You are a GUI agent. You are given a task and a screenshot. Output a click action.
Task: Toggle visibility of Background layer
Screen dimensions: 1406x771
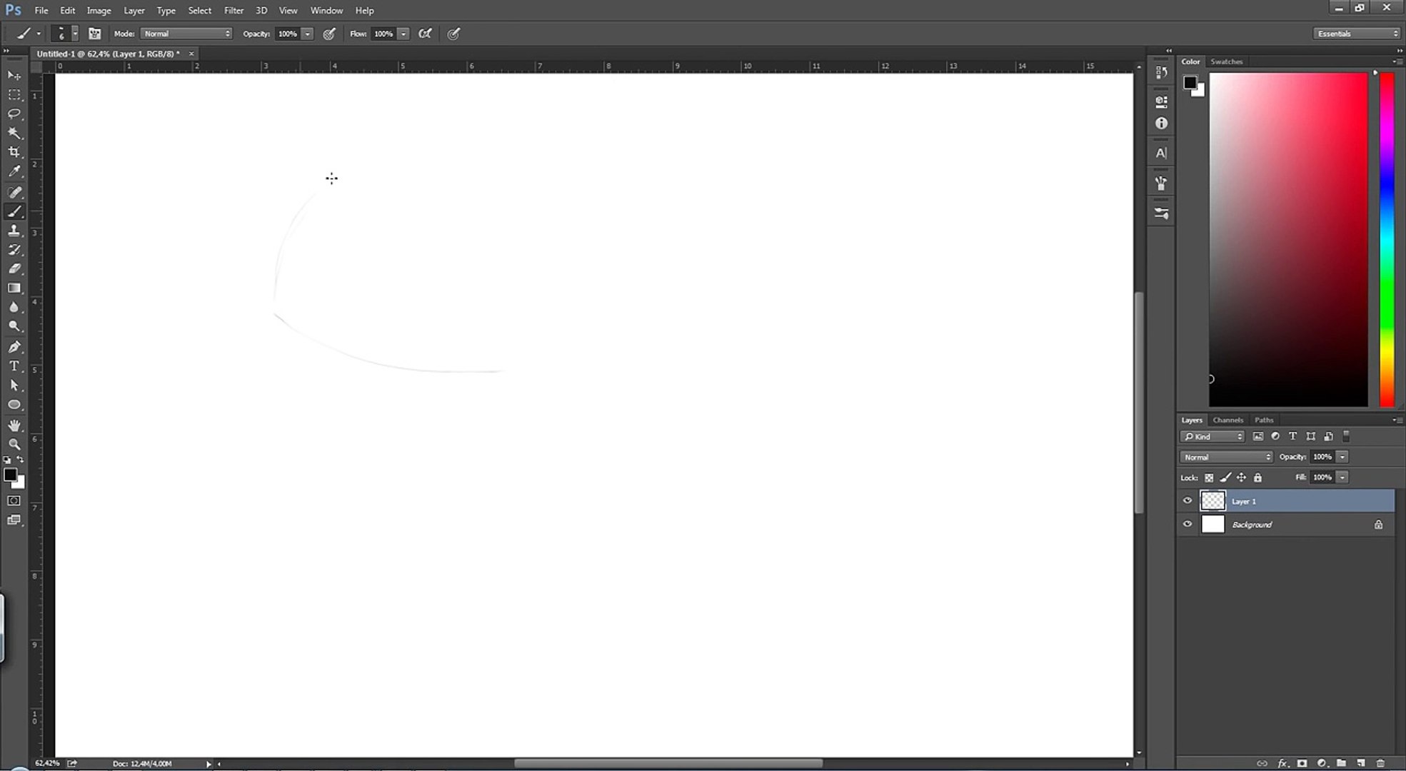click(1187, 524)
